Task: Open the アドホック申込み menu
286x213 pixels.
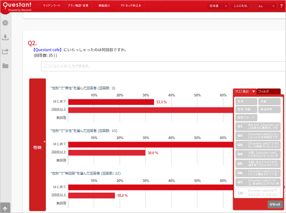Action: coord(130,6)
